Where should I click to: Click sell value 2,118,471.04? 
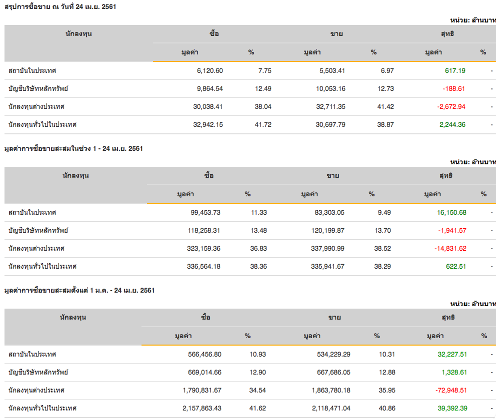pos(331,409)
